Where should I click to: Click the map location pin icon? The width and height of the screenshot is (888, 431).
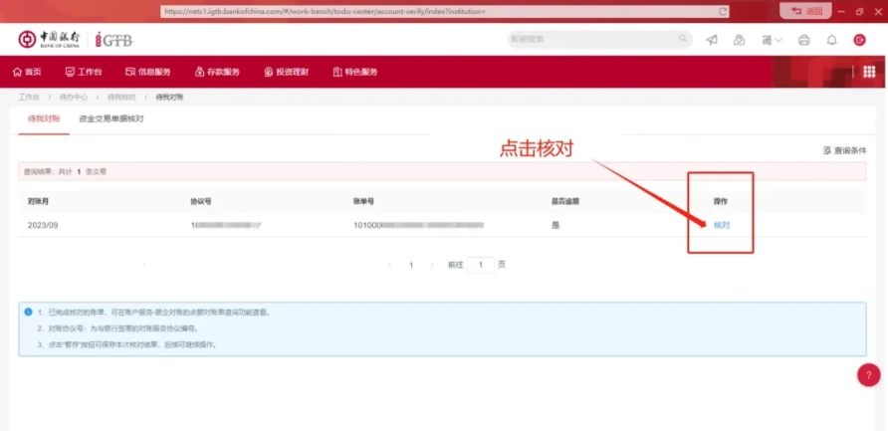[x=739, y=40]
